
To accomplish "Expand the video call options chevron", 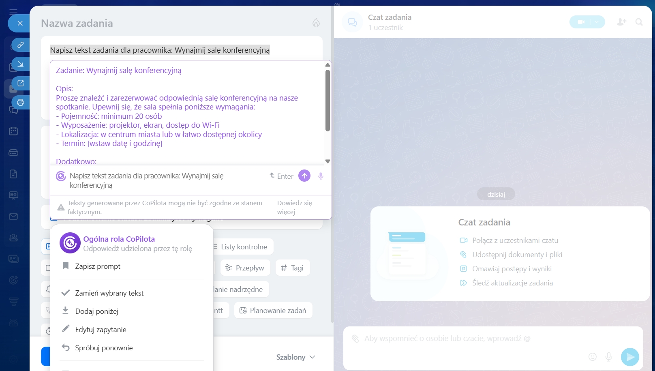I will [597, 22].
